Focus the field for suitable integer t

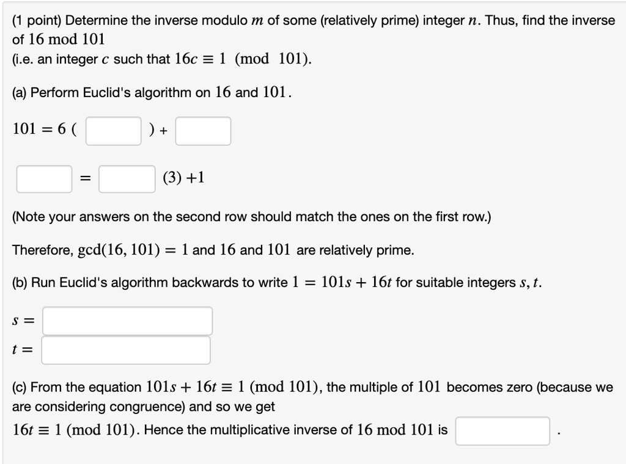coord(125,349)
